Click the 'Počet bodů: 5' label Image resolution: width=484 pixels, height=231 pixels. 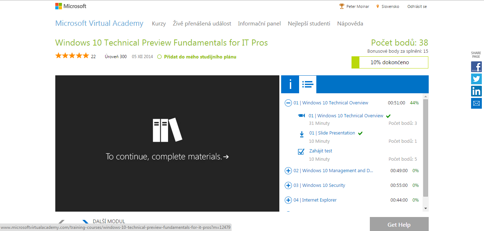click(403, 159)
